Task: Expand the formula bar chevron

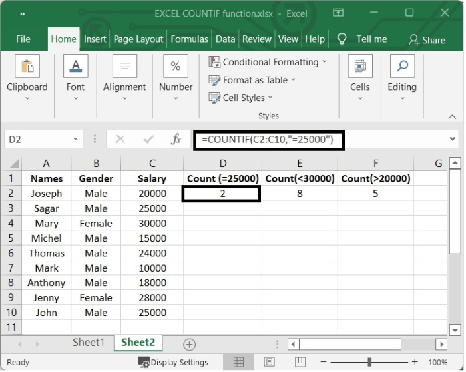Action: [453, 139]
